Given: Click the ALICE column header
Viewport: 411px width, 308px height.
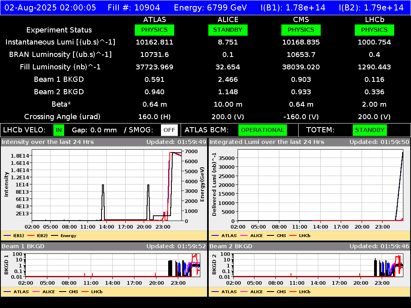Looking at the screenshot, I should click(228, 20).
